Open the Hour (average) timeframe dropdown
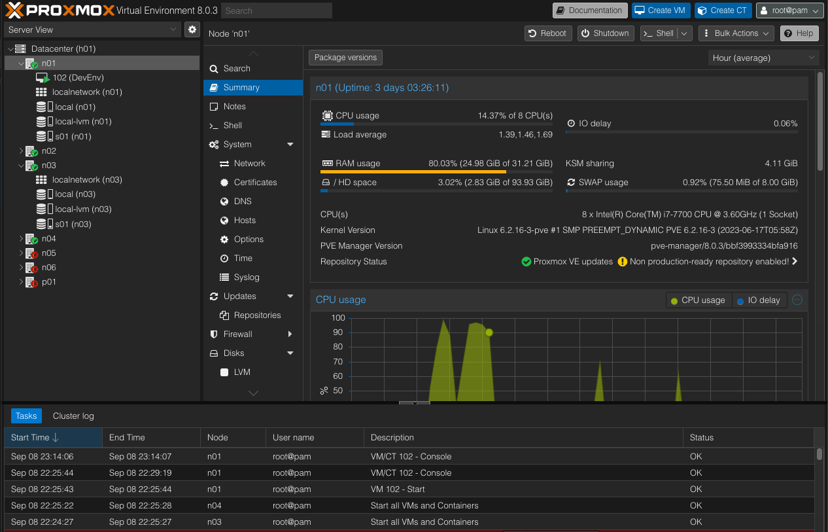The width and height of the screenshot is (828, 532). click(763, 58)
